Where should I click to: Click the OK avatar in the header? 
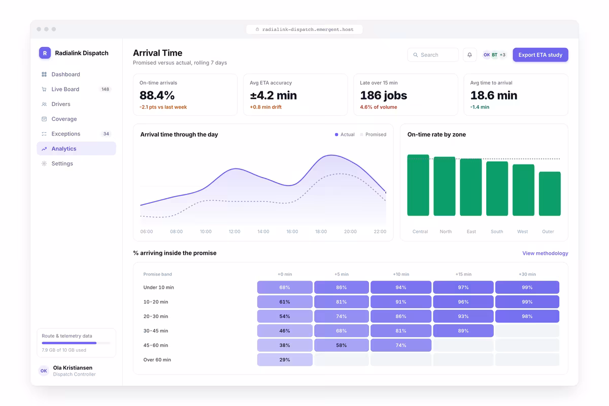point(487,55)
